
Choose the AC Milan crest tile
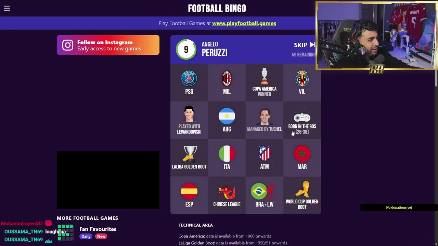(x=227, y=82)
